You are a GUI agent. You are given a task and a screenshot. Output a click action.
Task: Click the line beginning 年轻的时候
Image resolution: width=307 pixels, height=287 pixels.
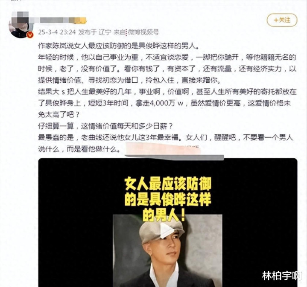point(167,57)
